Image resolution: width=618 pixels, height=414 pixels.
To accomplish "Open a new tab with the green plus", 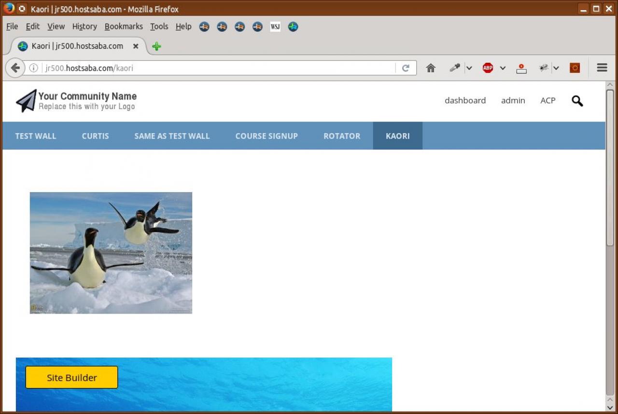I will pyautogui.click(x=156, y=46).
